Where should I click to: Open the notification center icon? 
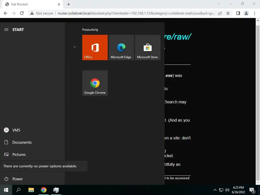(x=252, y=190)
